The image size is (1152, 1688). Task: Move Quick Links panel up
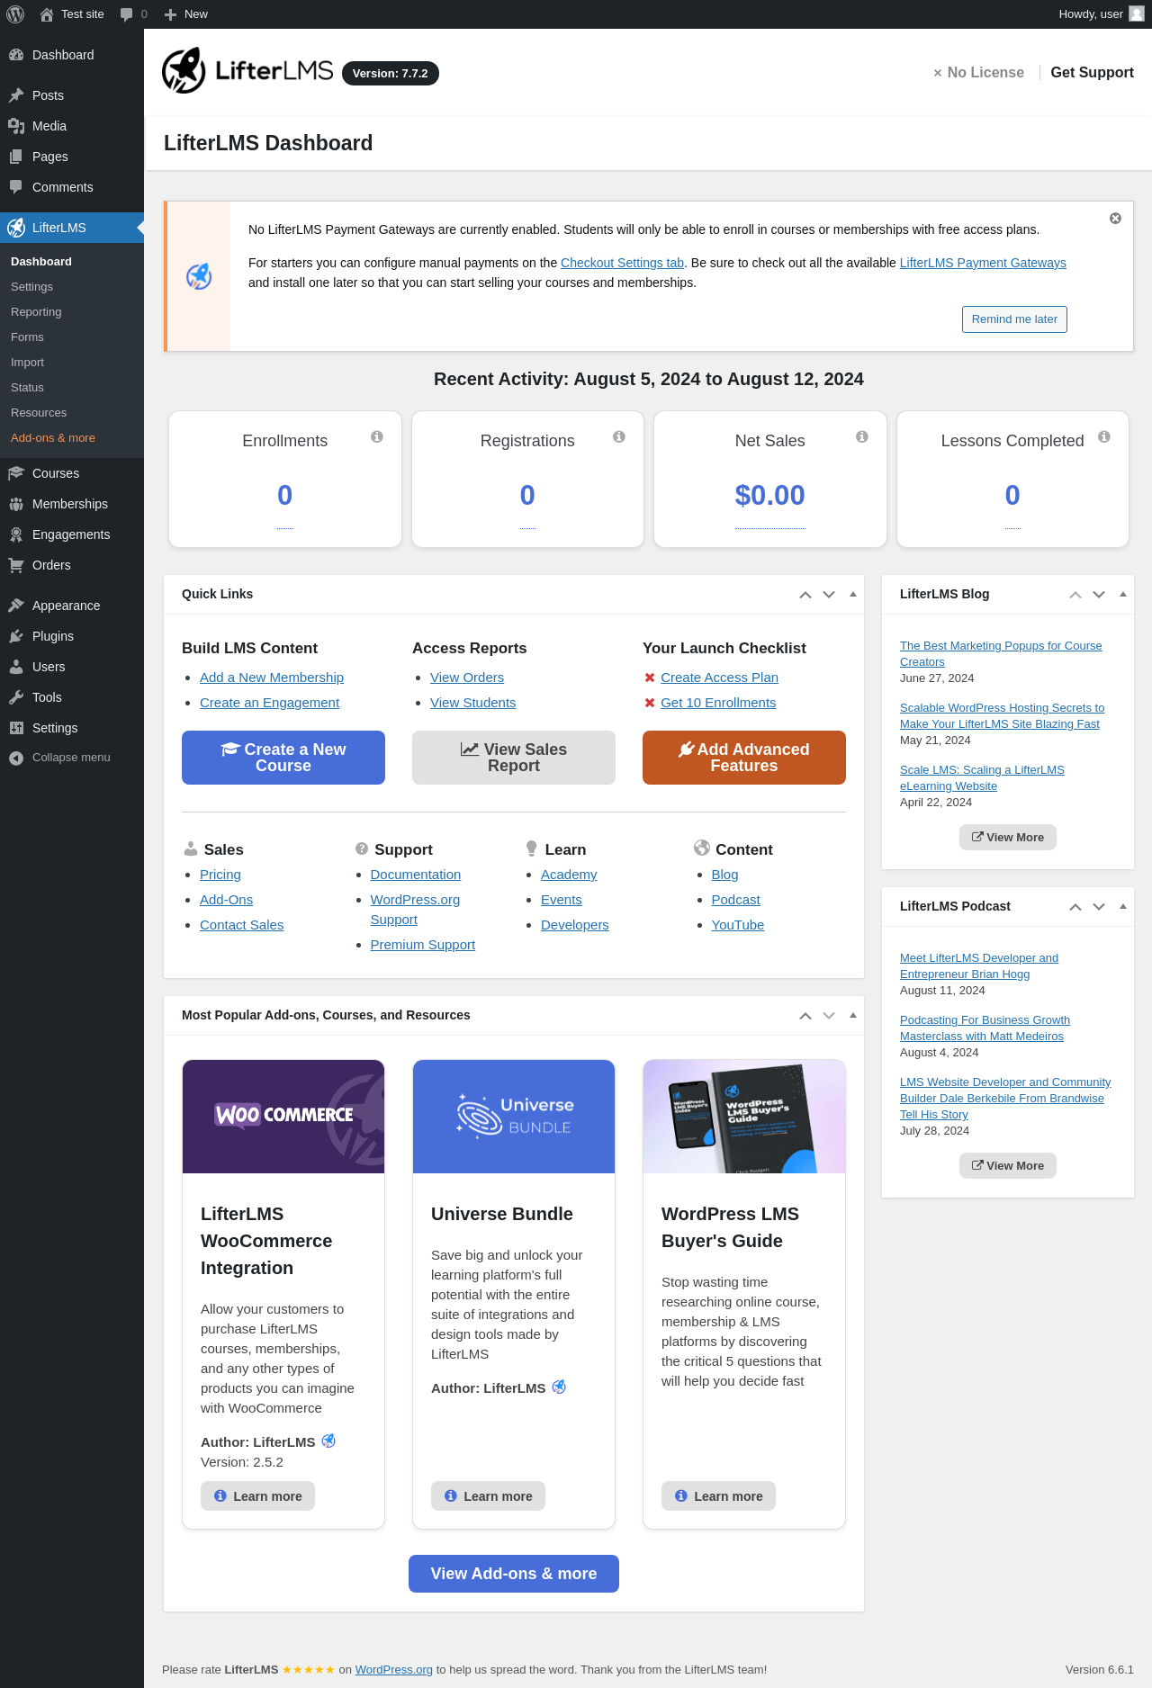point(805,595)
